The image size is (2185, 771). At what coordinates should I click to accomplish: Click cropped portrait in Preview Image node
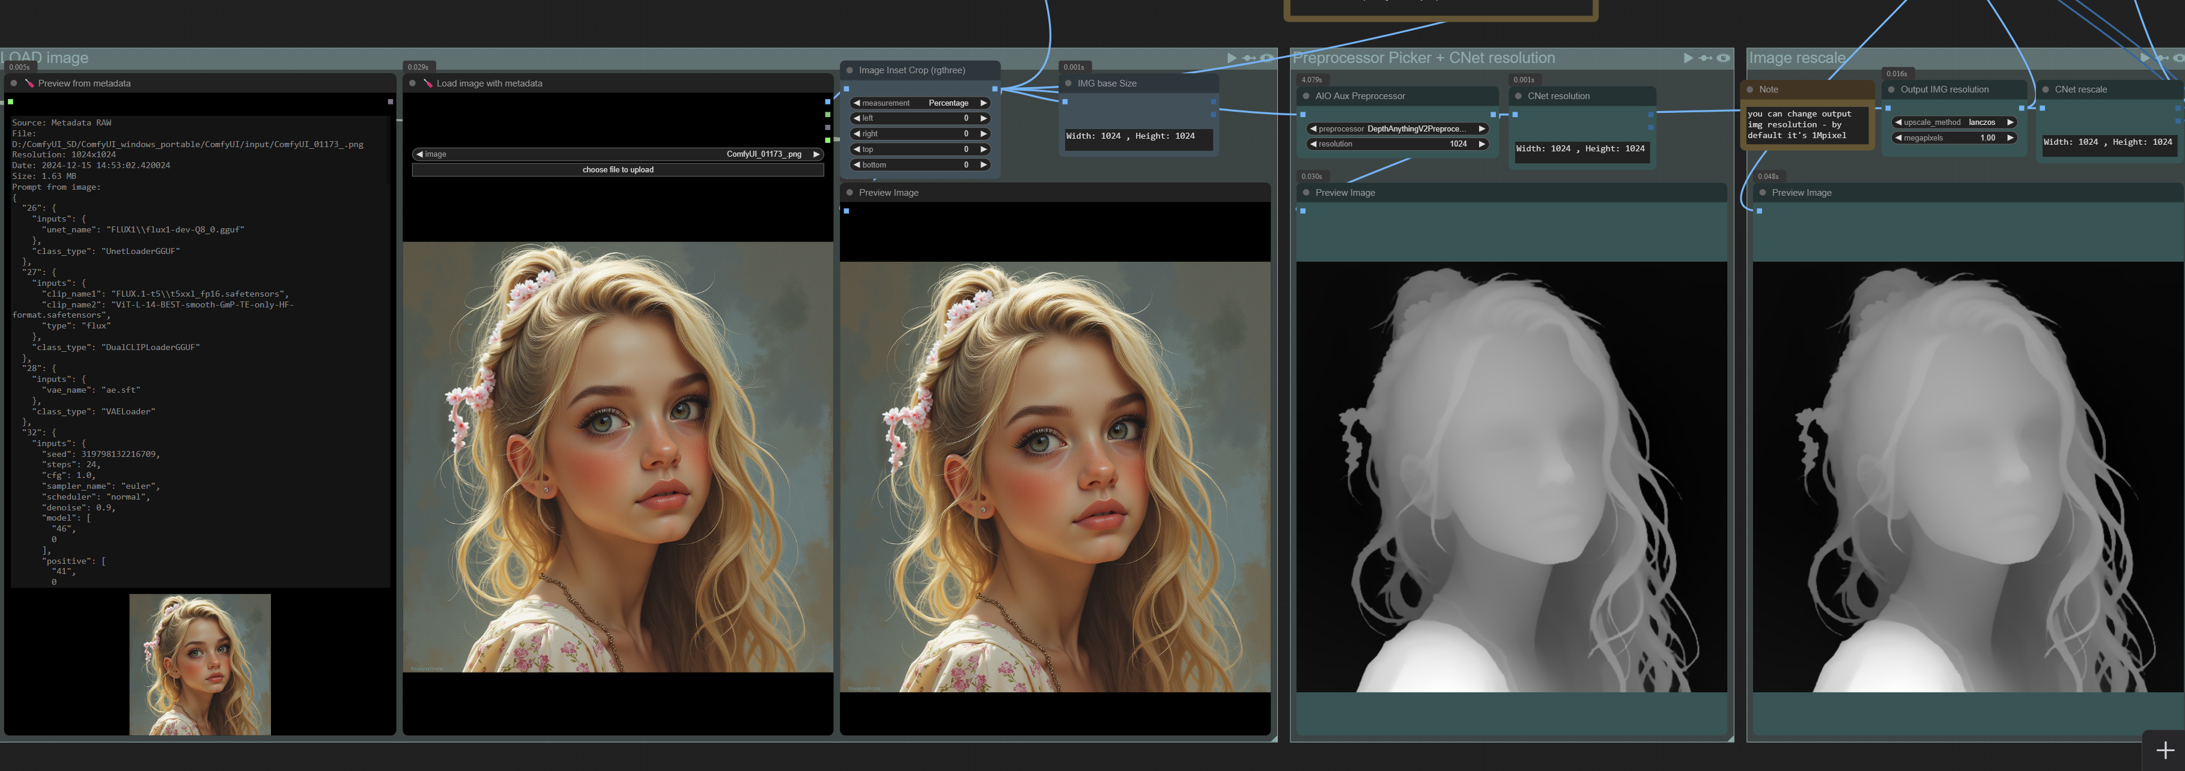point(1055,477)
